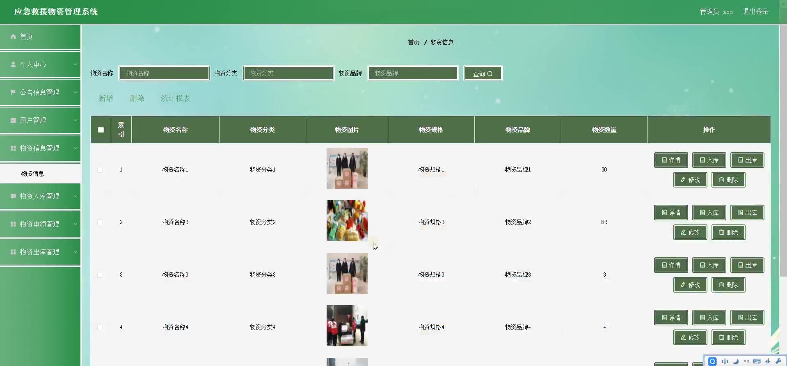Open details for 物资名称2 row
This screenshot has width=787, height=366.
click(671, 213)
